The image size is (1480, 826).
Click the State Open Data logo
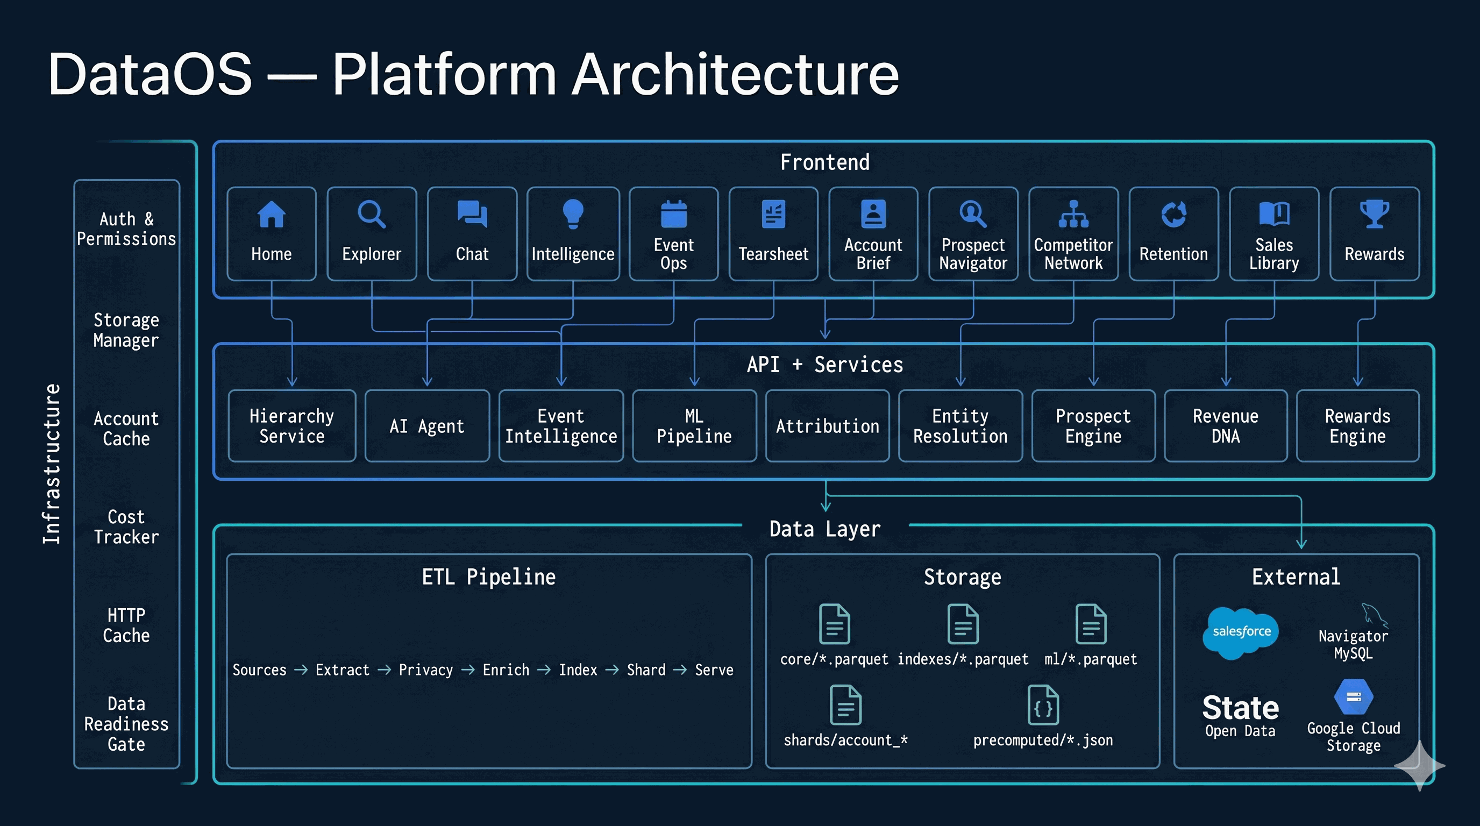pyautogui.click(x=1241, y=716)
